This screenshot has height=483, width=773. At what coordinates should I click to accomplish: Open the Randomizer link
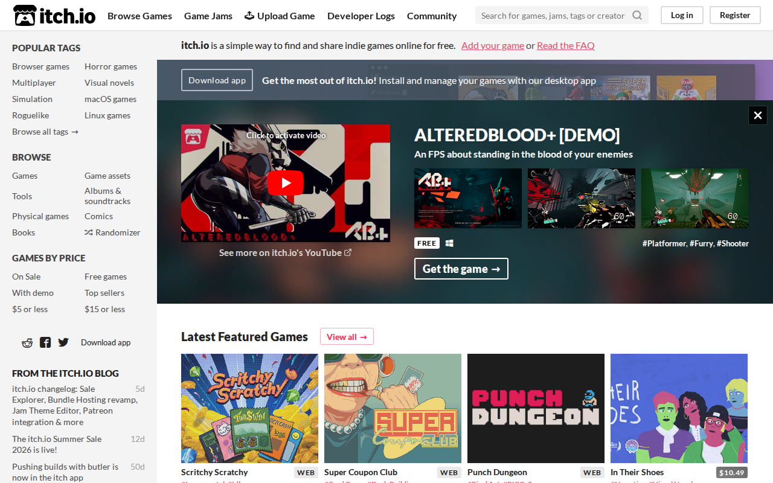(x=112, y=232)
